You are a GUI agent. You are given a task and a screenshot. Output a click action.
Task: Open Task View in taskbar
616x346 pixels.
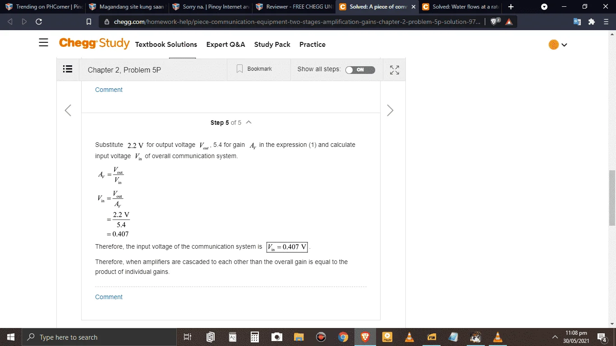coord(188,337)
